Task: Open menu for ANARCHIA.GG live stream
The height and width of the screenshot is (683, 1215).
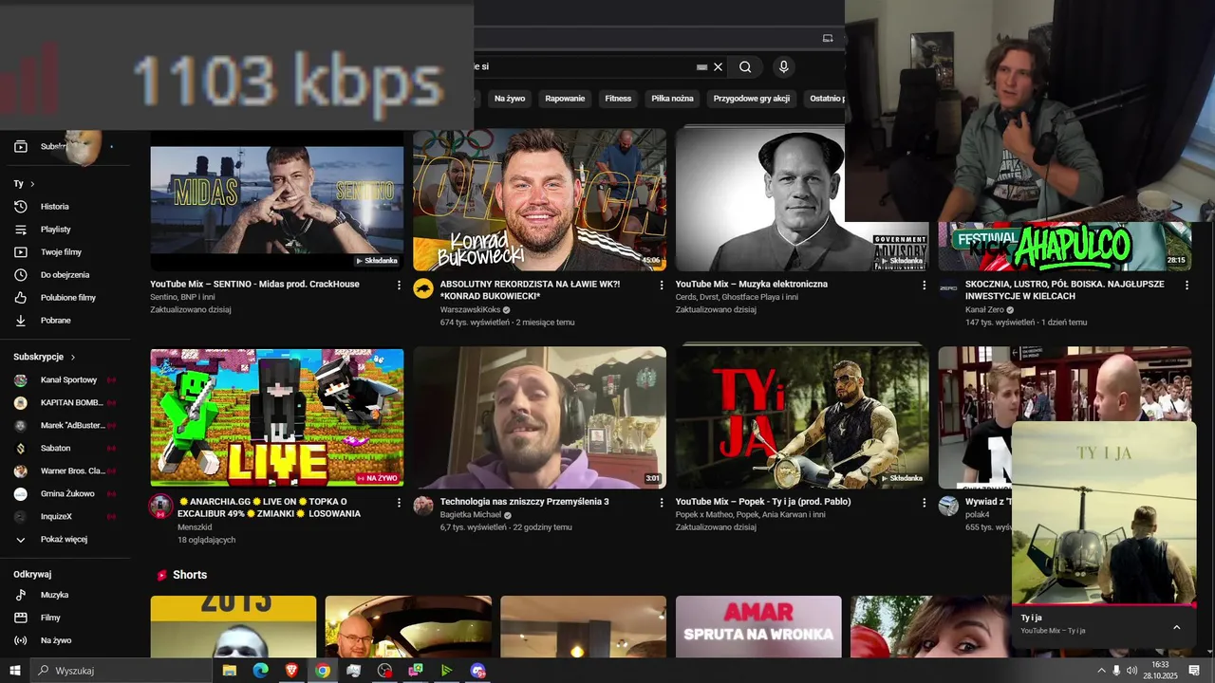Action: click(399, 503)
